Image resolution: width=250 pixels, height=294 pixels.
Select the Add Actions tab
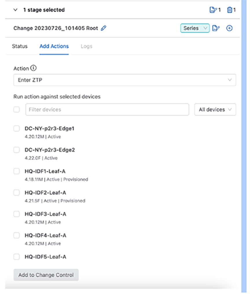click(54, 46)
